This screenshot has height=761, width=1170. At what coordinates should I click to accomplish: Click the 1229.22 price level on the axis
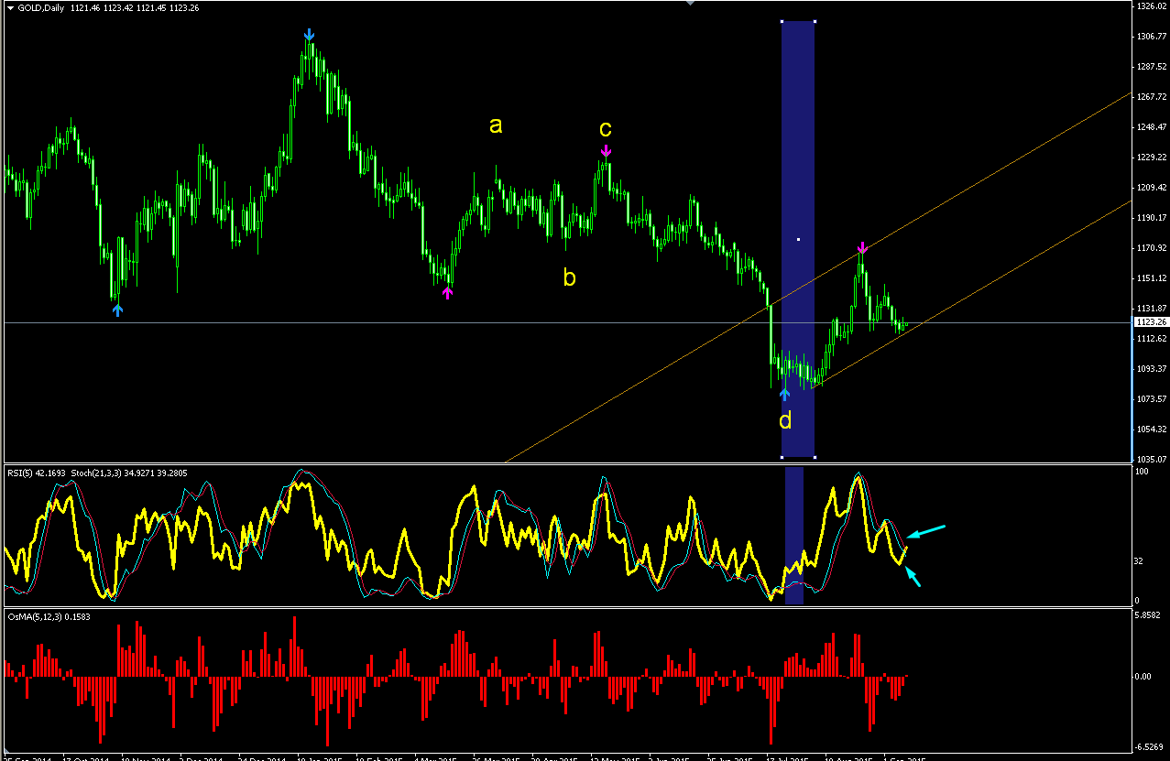[1151, 158]
